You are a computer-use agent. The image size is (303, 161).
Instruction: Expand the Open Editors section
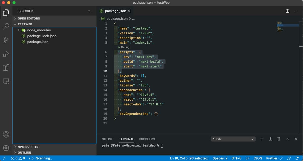coord(54,18)
